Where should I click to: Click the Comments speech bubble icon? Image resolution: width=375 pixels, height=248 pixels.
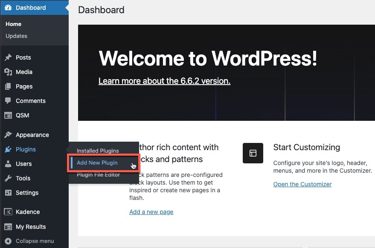[x=8, y=101]
